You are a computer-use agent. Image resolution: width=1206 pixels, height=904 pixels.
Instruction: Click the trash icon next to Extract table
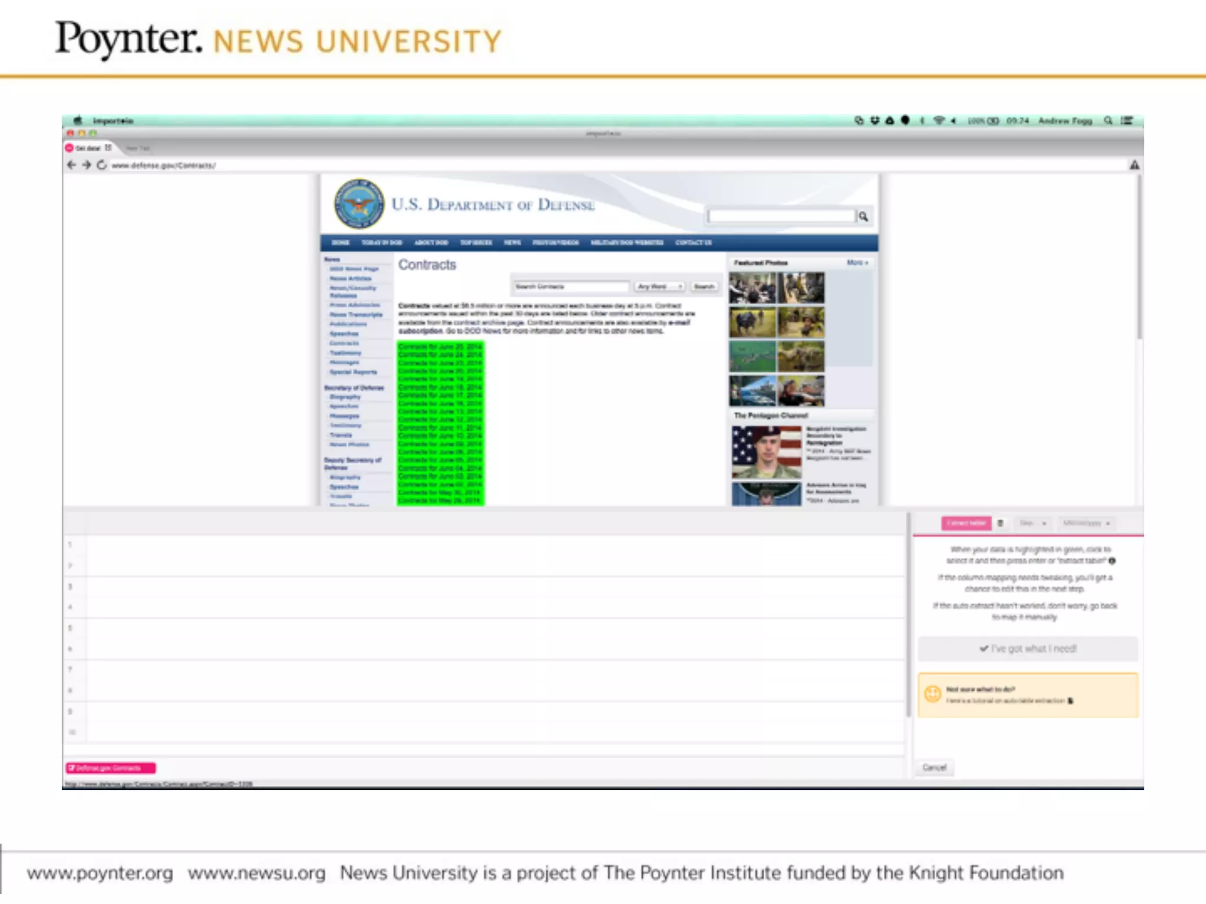(1000, 523)
